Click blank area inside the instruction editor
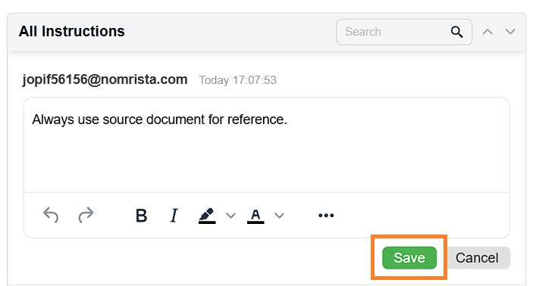 coord(267,160)
